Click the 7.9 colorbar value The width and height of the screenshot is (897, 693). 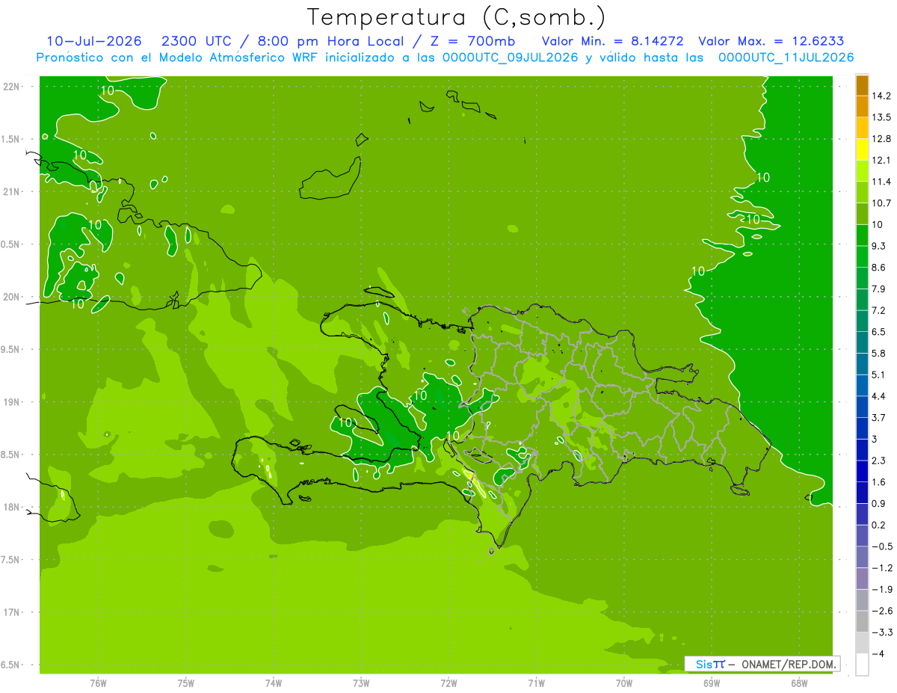(x=879, y=289)
